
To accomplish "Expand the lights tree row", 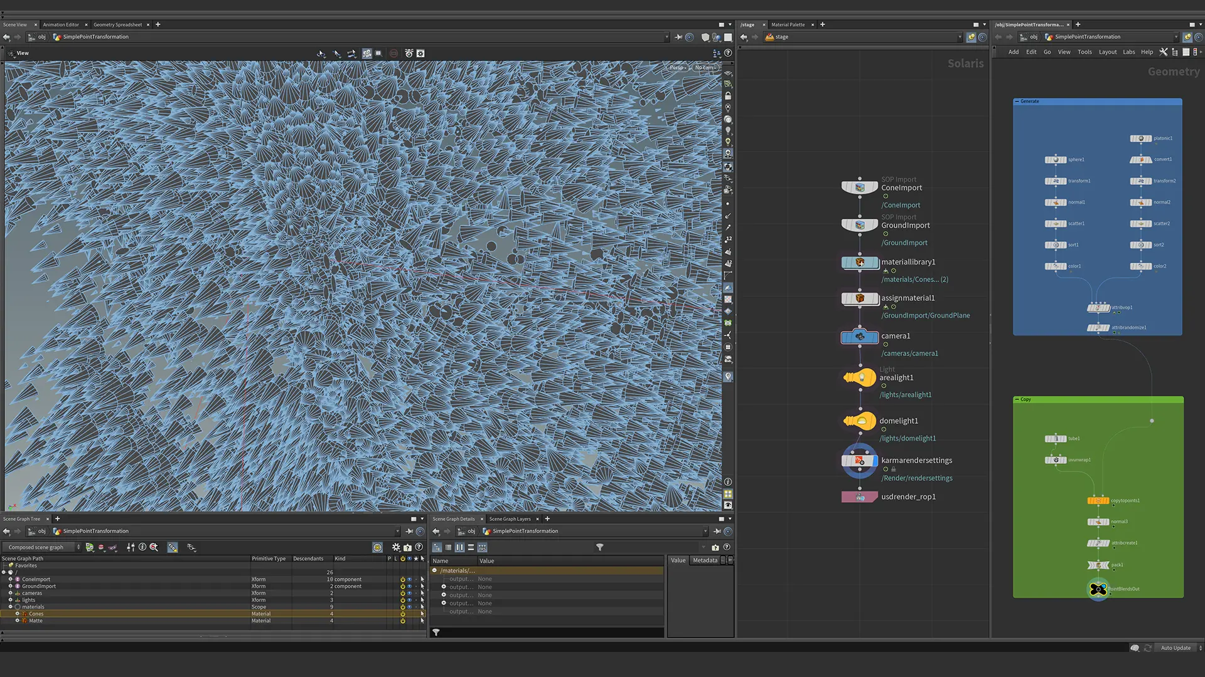I will click(11, 600).
